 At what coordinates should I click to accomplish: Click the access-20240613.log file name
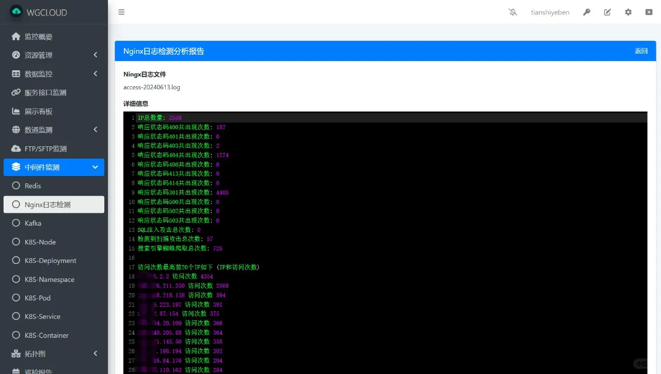coord(152,87)
